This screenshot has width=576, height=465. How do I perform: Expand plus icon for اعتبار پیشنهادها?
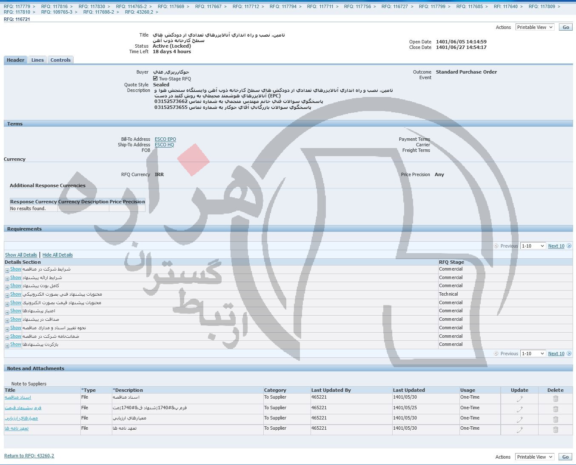coord(7,312)
